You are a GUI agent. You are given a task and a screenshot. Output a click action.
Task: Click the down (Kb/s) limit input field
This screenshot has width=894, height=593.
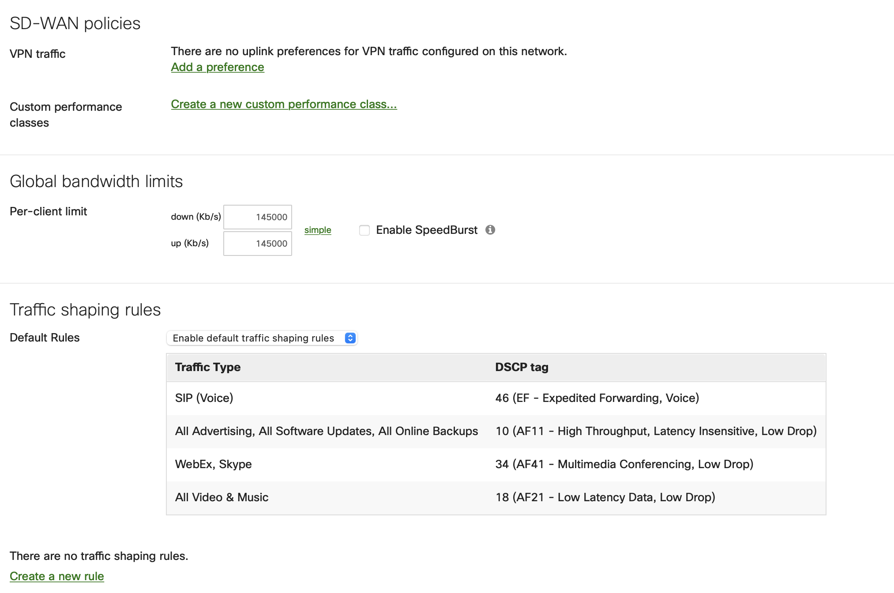click(x=257, y=217)
